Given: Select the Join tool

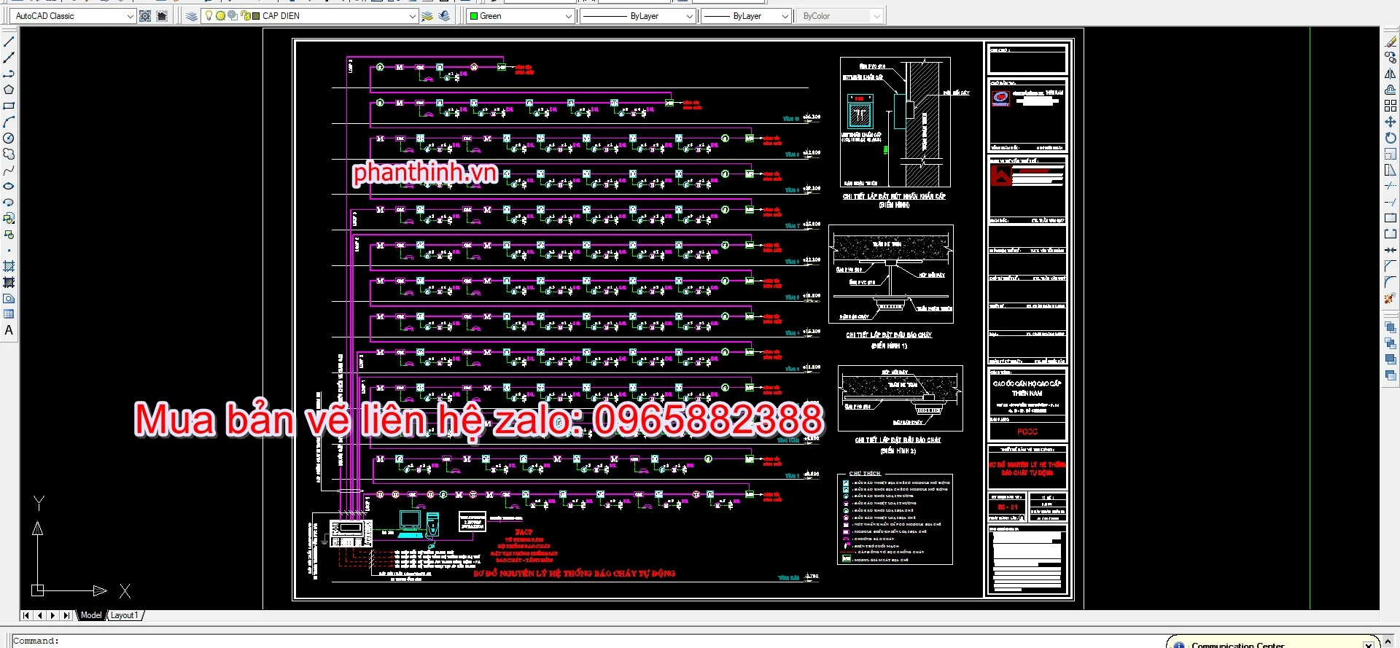Looking at the screenshot, I should point(1391,250).
